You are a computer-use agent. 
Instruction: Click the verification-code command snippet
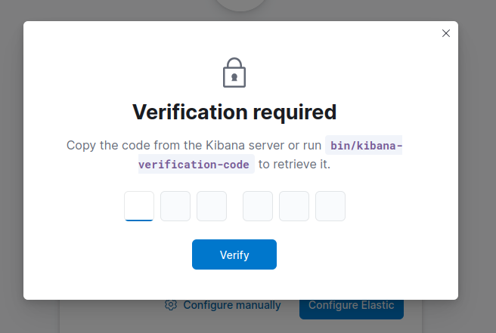coord(194,165)
